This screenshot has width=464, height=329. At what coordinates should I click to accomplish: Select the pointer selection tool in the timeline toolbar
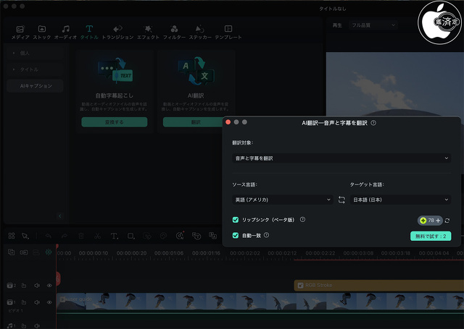25,236
